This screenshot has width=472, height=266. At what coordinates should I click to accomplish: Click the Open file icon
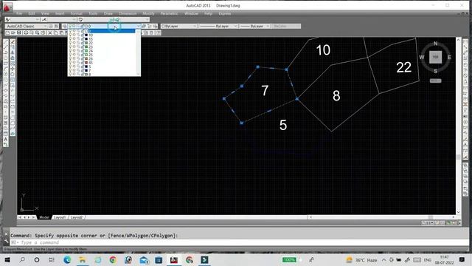pos(13,33)
